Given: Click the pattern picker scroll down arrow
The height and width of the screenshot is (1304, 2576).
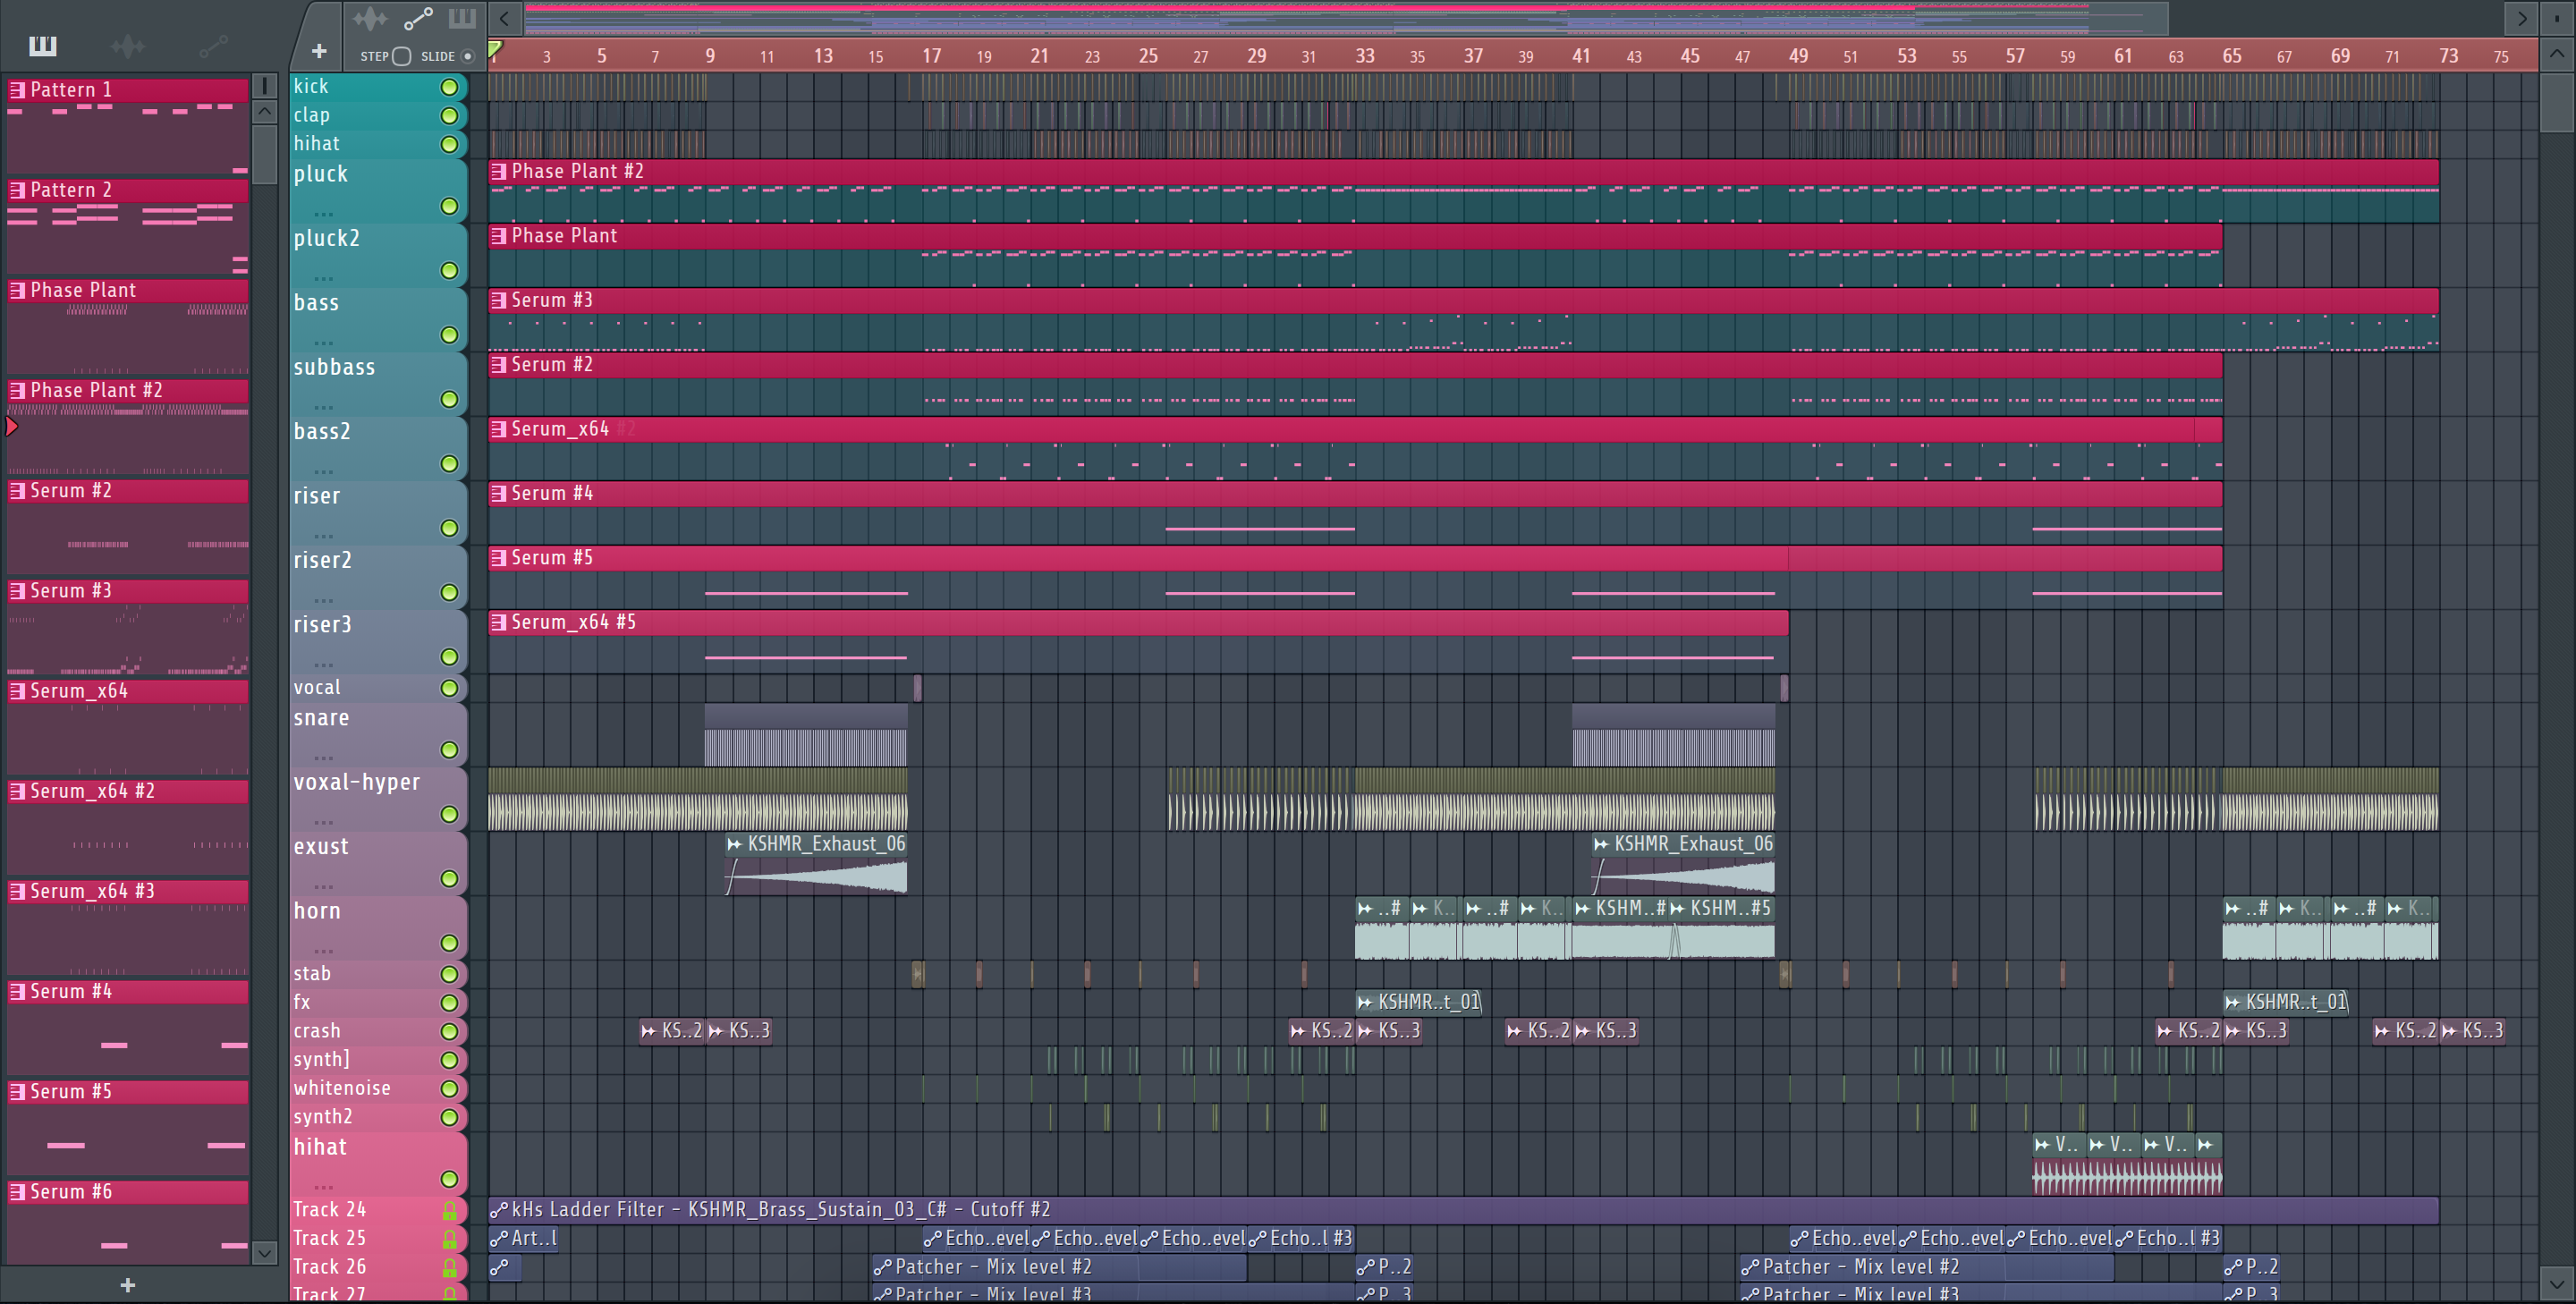Looking at the screenshot, I should coord(264,1252).
